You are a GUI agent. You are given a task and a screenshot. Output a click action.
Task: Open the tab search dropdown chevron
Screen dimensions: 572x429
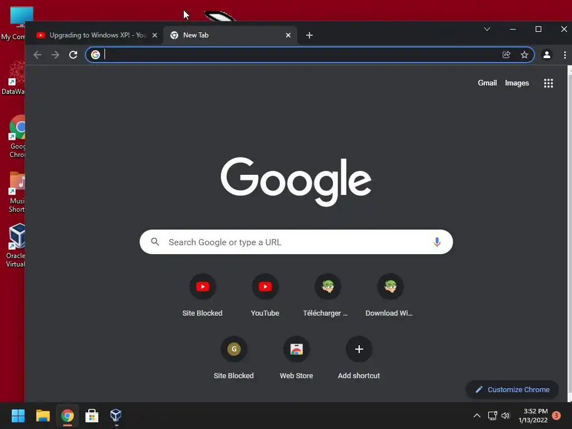487,29
